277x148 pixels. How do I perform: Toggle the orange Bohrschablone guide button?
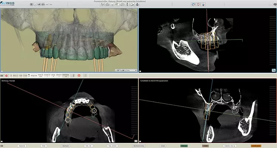pos(256,146)
